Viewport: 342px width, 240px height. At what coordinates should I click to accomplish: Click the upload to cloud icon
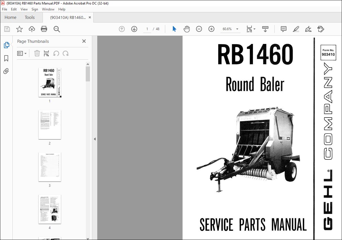tap(32, 29)
